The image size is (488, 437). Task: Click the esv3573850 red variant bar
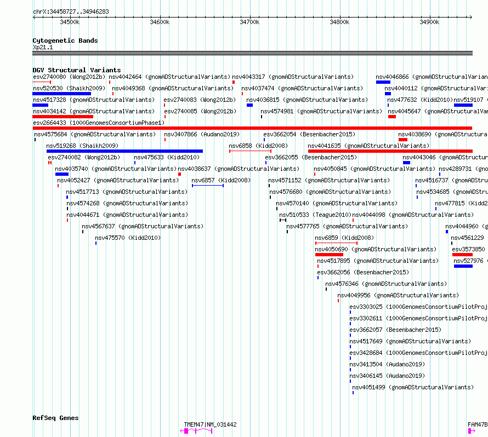(462, 255)
